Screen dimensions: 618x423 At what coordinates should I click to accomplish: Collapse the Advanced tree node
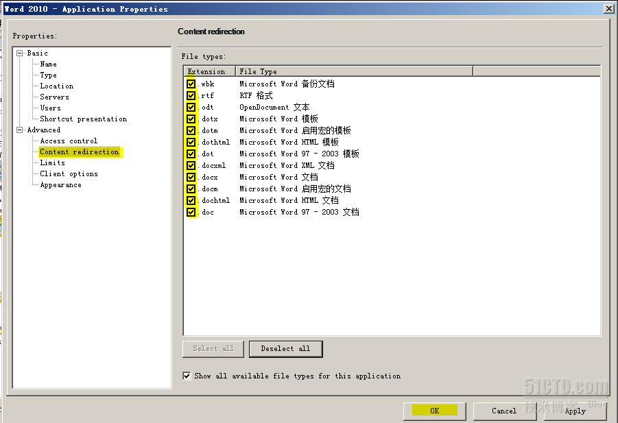point(19,130)
